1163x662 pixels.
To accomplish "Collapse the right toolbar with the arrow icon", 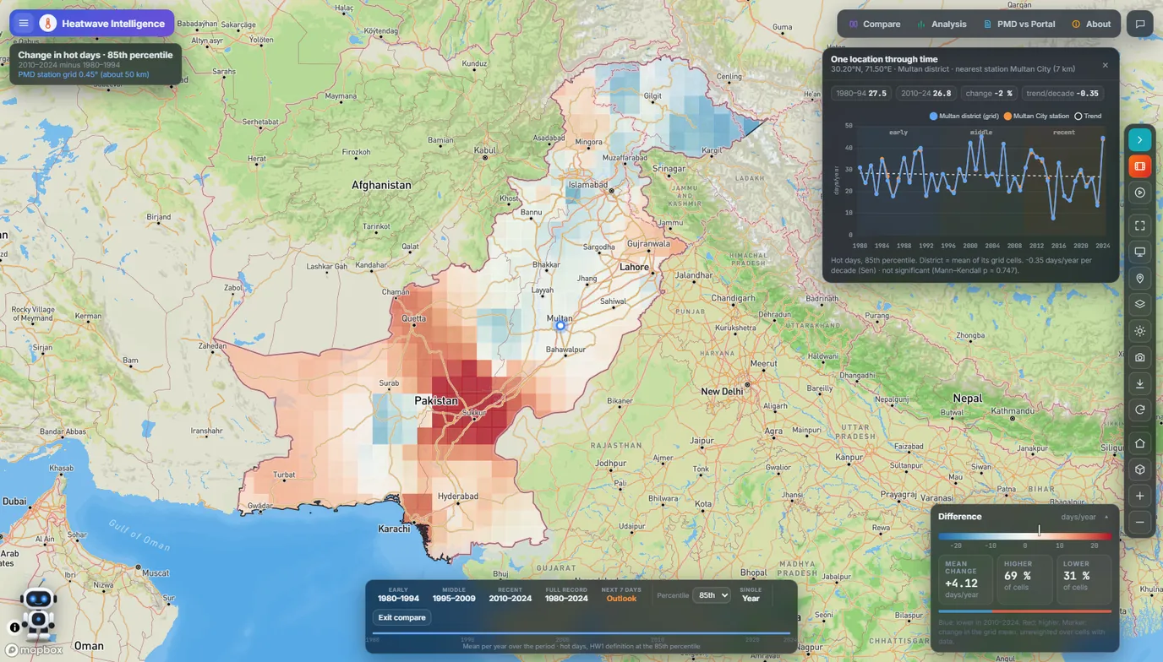I will click(x=1140, y=140).
